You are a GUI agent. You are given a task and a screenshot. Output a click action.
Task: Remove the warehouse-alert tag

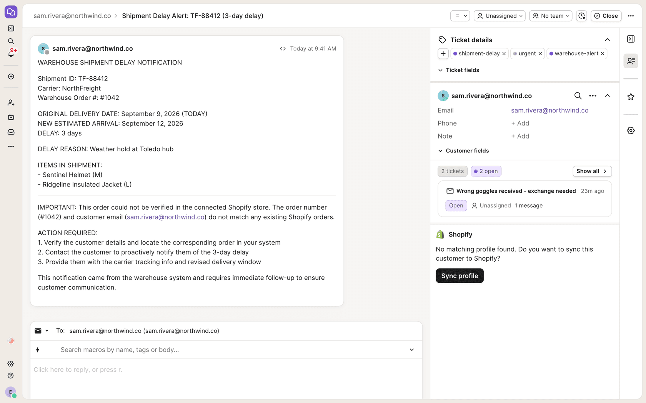pyautogui.click(x=603, y=54)
